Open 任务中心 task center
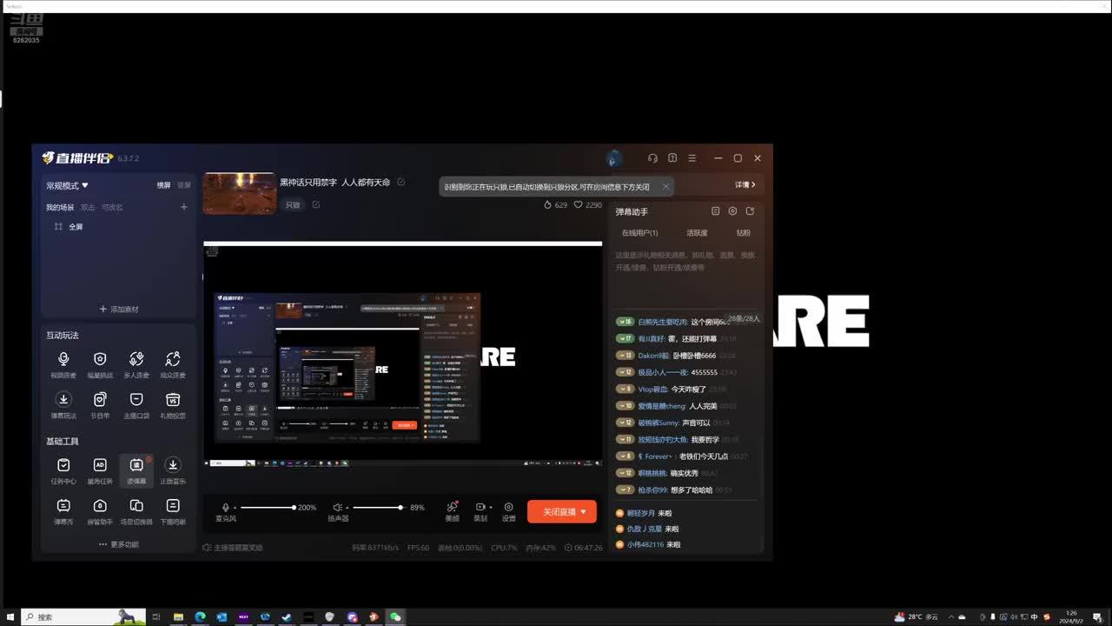Image resolution: width=1112 pixels, height=626 pixels. (63, 469)
